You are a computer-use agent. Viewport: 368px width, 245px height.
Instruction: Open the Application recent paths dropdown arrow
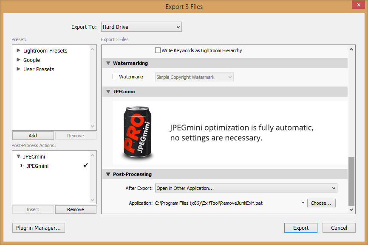coord(303,203)
